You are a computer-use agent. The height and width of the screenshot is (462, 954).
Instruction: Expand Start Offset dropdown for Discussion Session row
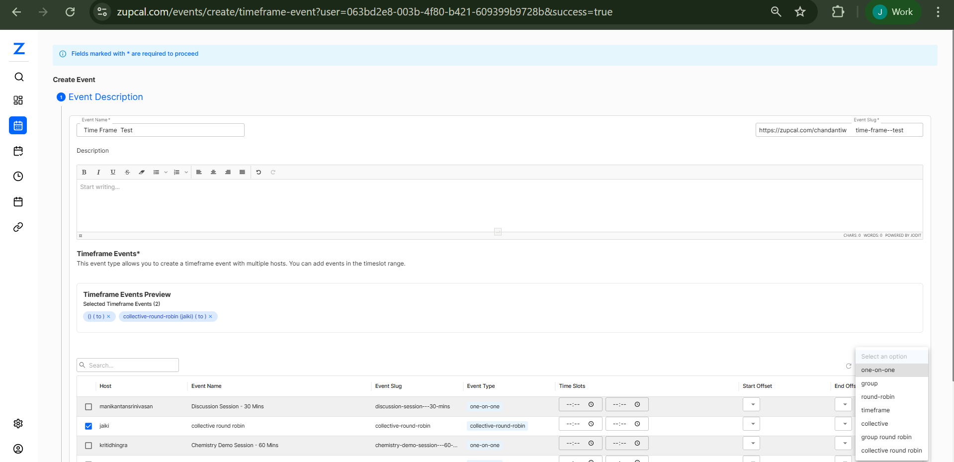pyautogui.click(x=752, y=404)
